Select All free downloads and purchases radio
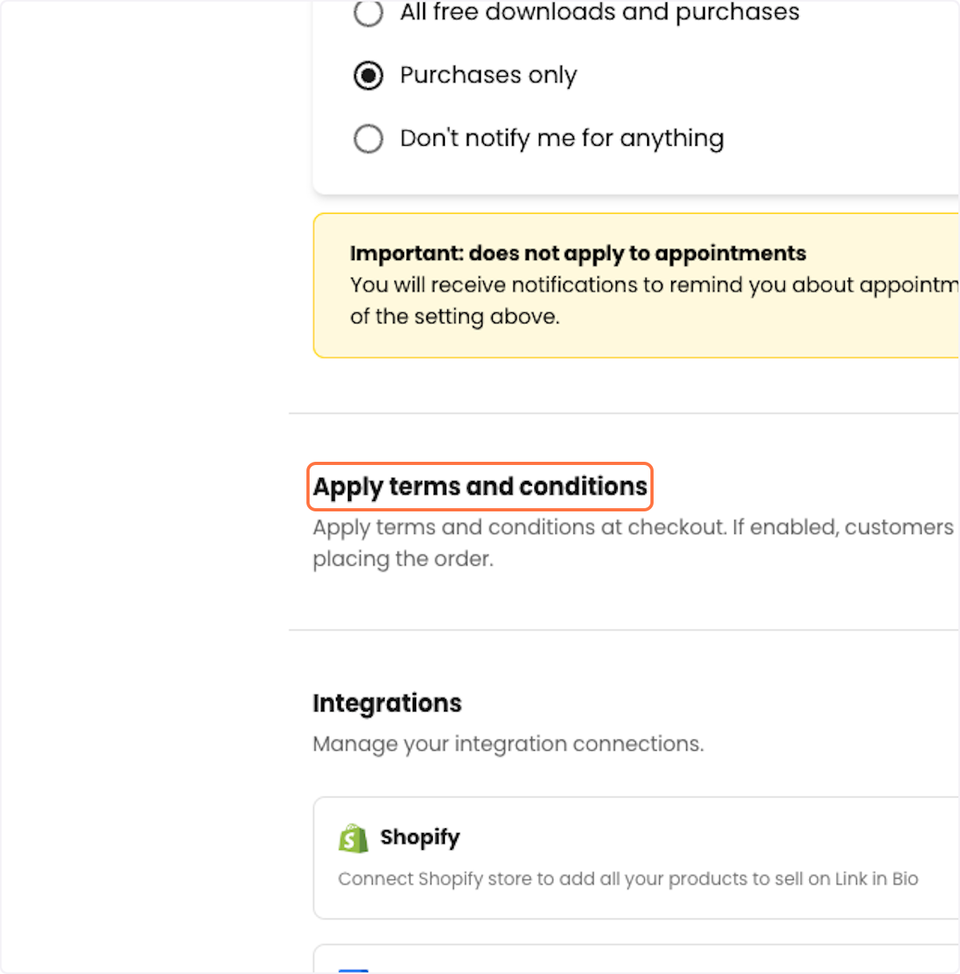 (368, 13)
